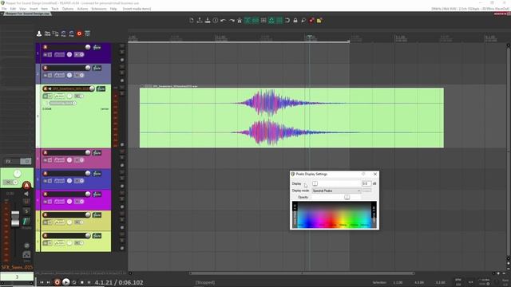
Task: Click the transport Play button
Action: [65, 282]
